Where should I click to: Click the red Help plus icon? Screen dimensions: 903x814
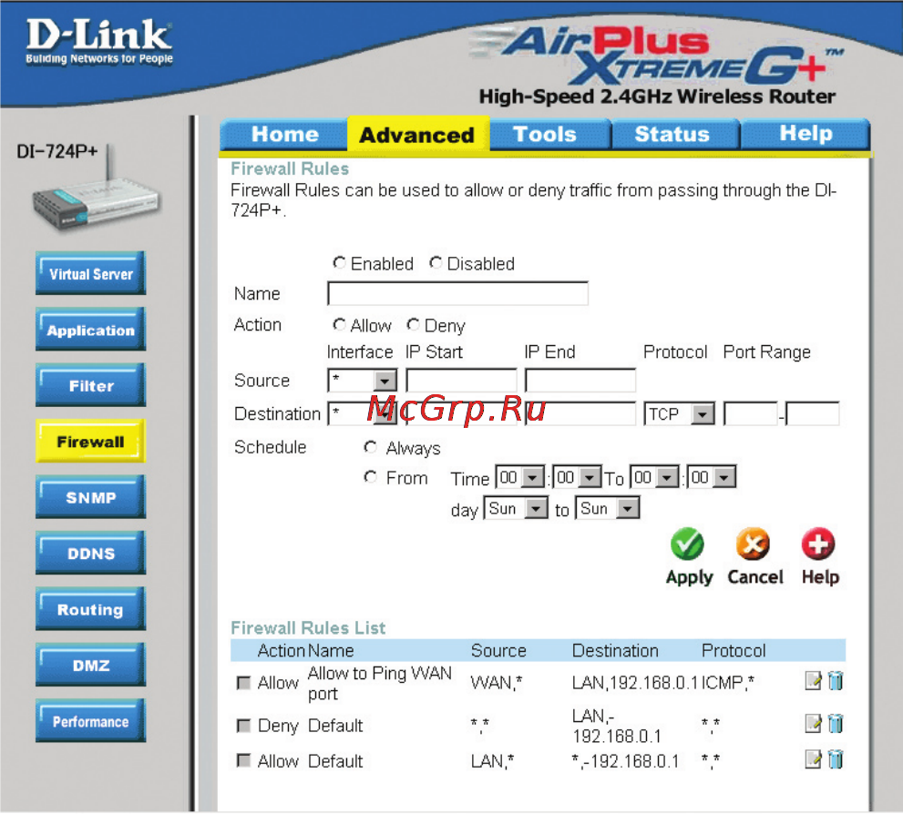coord(817,544)
